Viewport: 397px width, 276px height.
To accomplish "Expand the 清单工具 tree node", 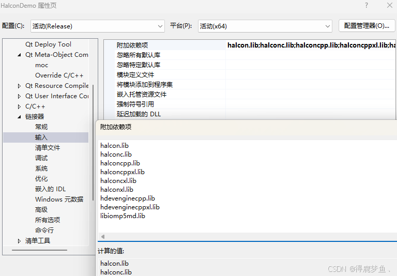I will click(19, 241).
